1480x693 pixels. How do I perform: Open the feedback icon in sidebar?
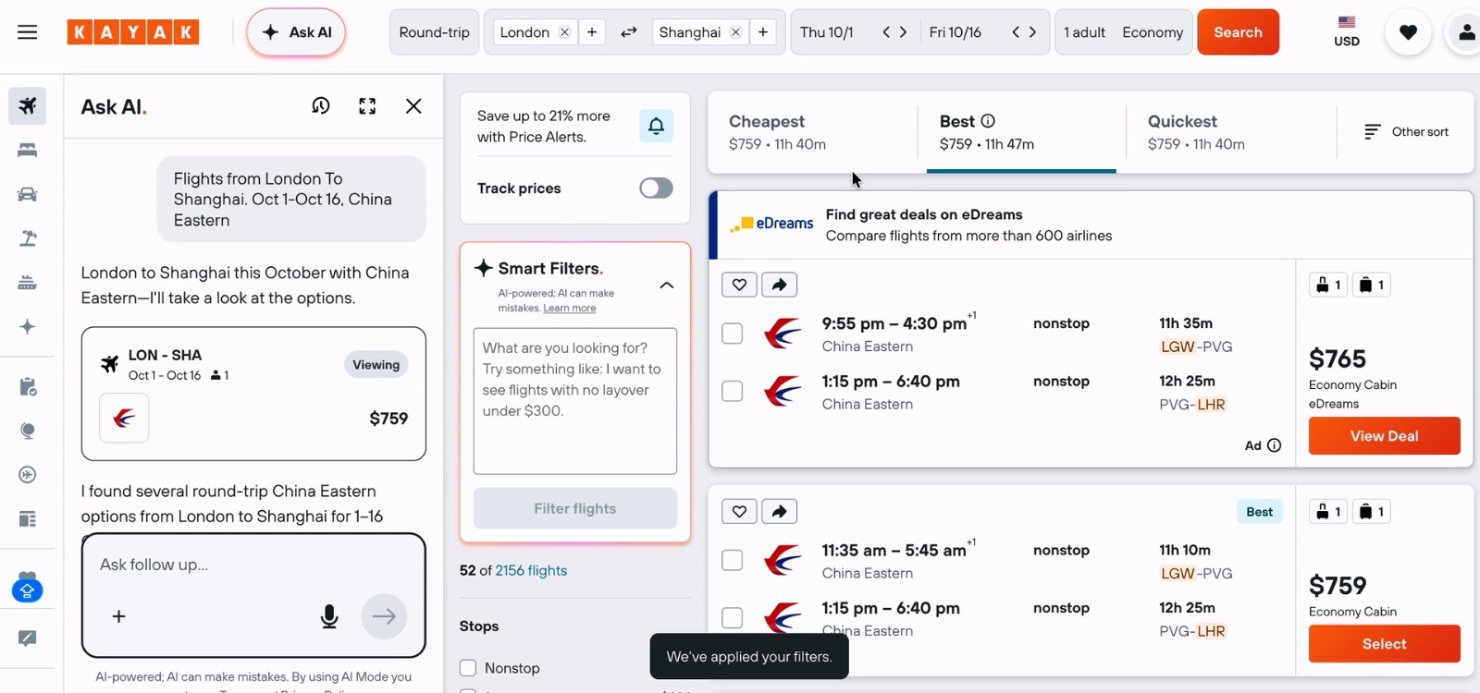pos(28,638)
